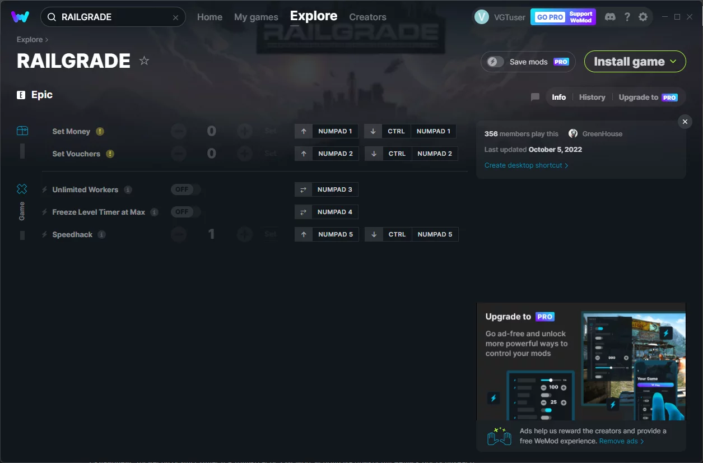Viewport: 703px width, 463px height.
Task: Toggle the Save mods switch
Action: coord(495,62)
